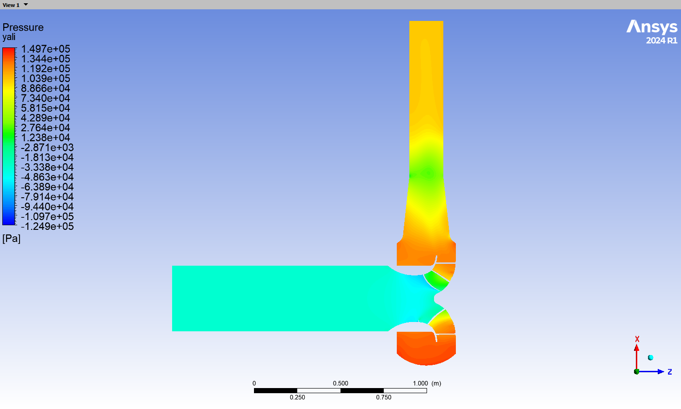Select the Pressure legend title
The width and height of the screenshot is (681, 409).
[23, 27]
